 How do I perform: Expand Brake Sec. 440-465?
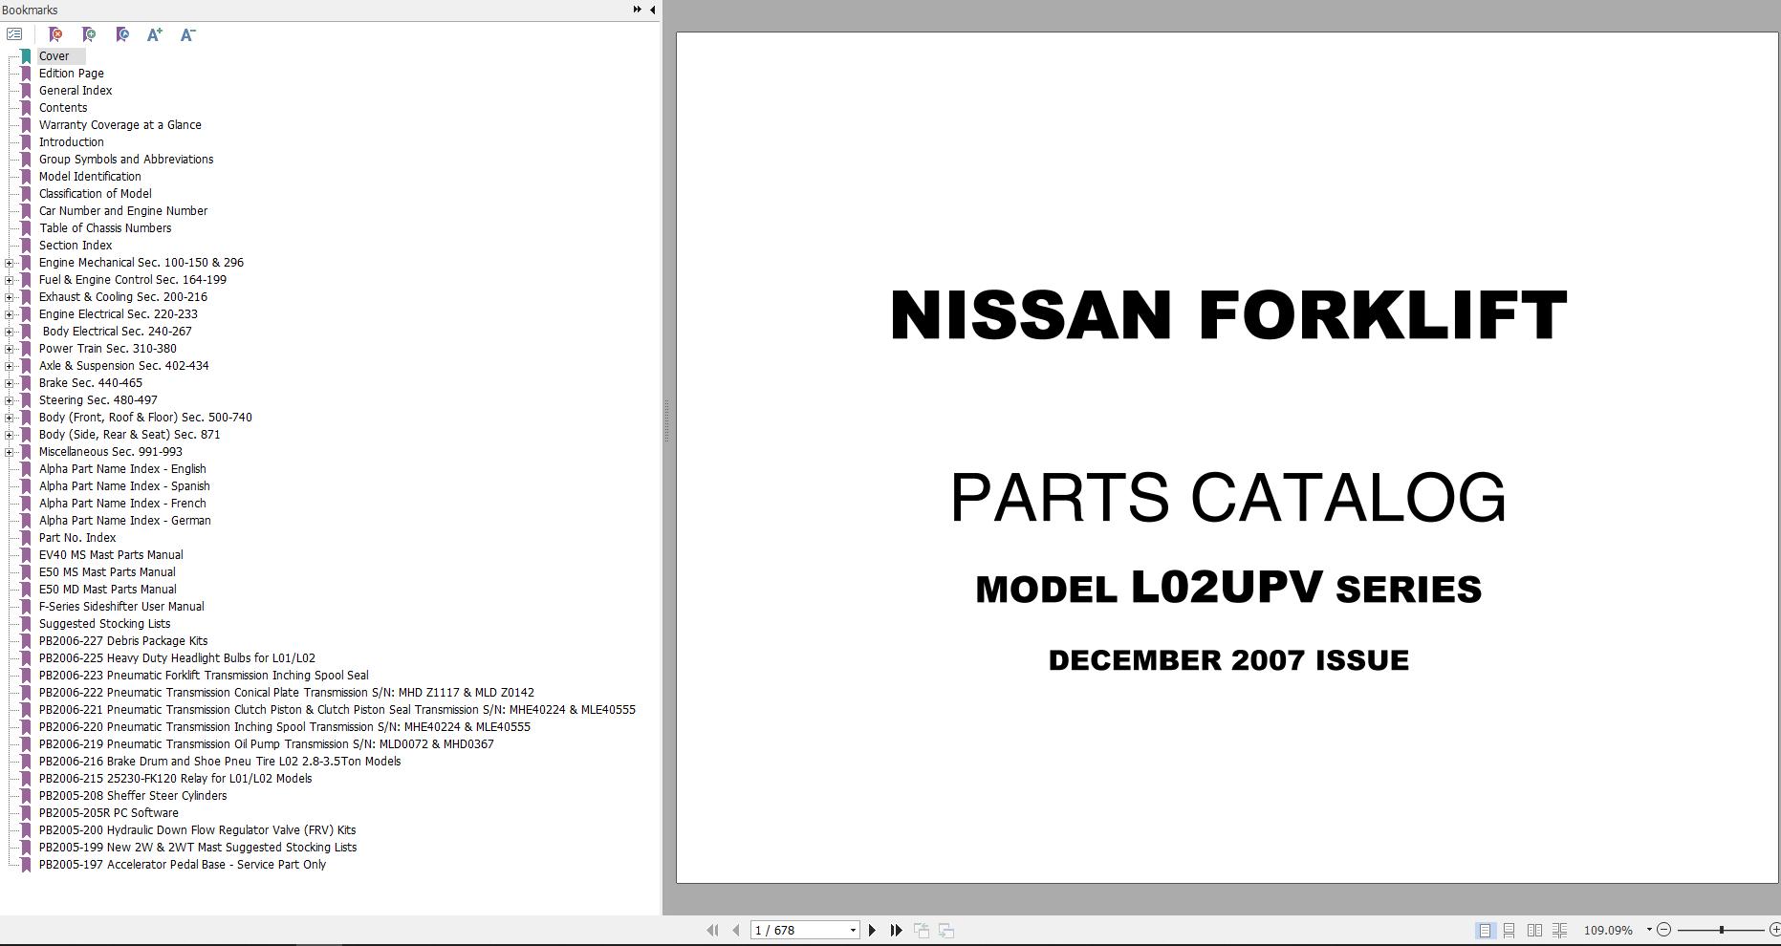10,383
